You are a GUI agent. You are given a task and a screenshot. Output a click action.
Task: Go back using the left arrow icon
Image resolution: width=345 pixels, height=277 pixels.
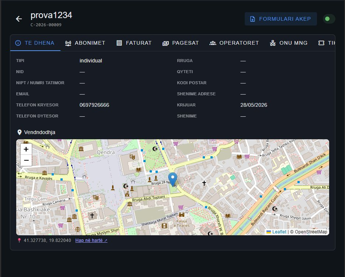19,19
